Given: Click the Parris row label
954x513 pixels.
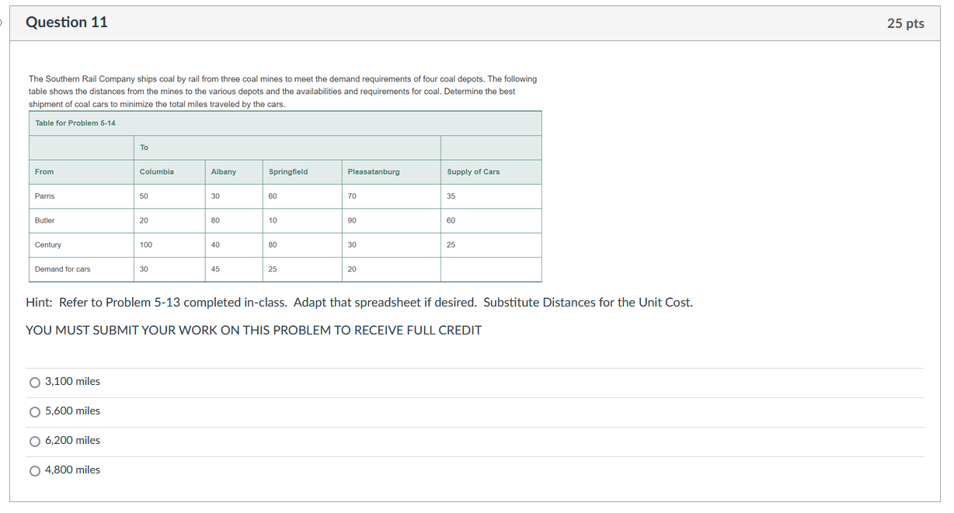Looking at the screenshot, I should [x=44, y=196].
